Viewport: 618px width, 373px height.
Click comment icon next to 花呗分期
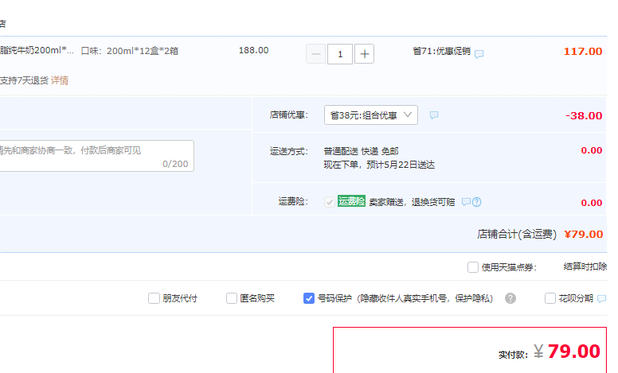pos(601,298)
